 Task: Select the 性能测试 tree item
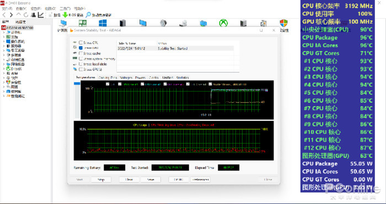tap(18, 96)
